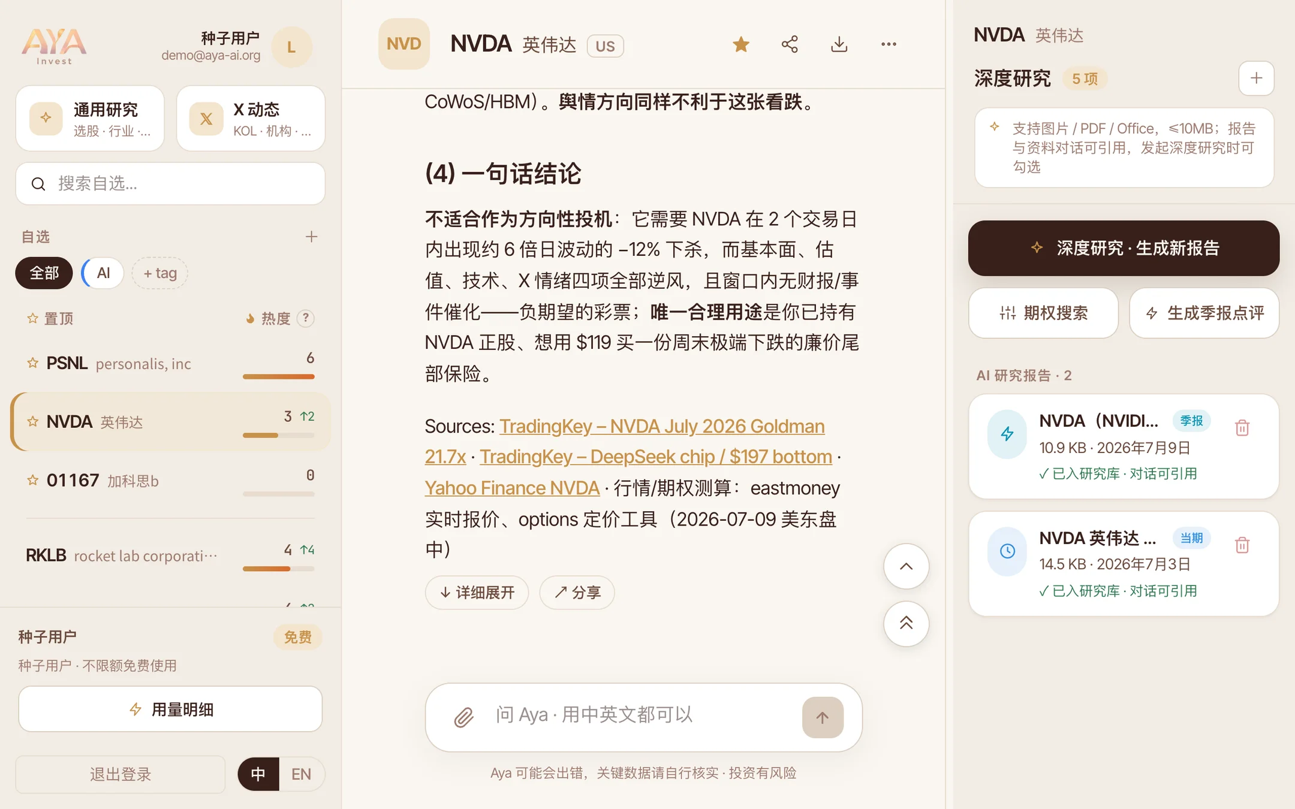1295x809 pixels.
Task: Click the 5 项 count badge
Action: [1085, 79]
